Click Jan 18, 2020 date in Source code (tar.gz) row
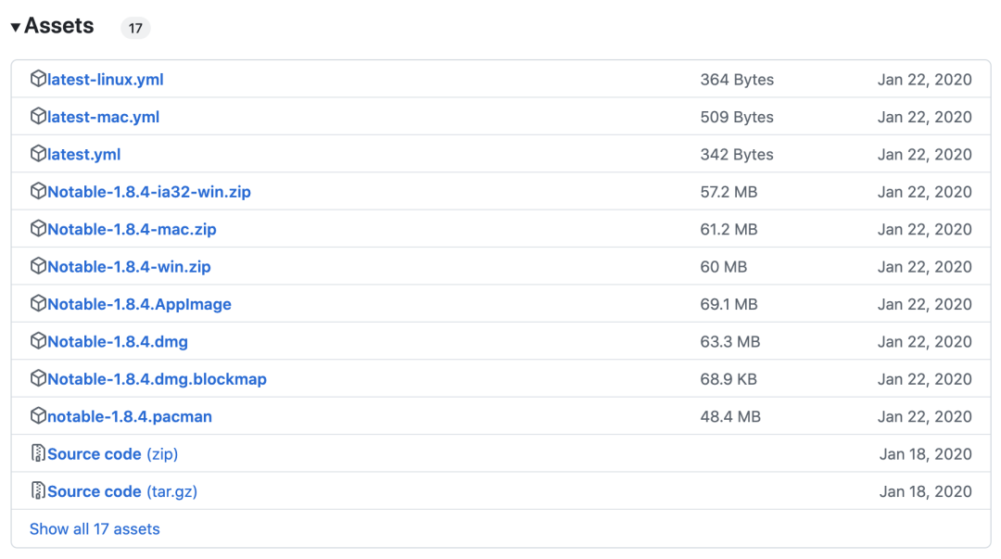Screen dimensions: 1001x559 coord(926,491)
